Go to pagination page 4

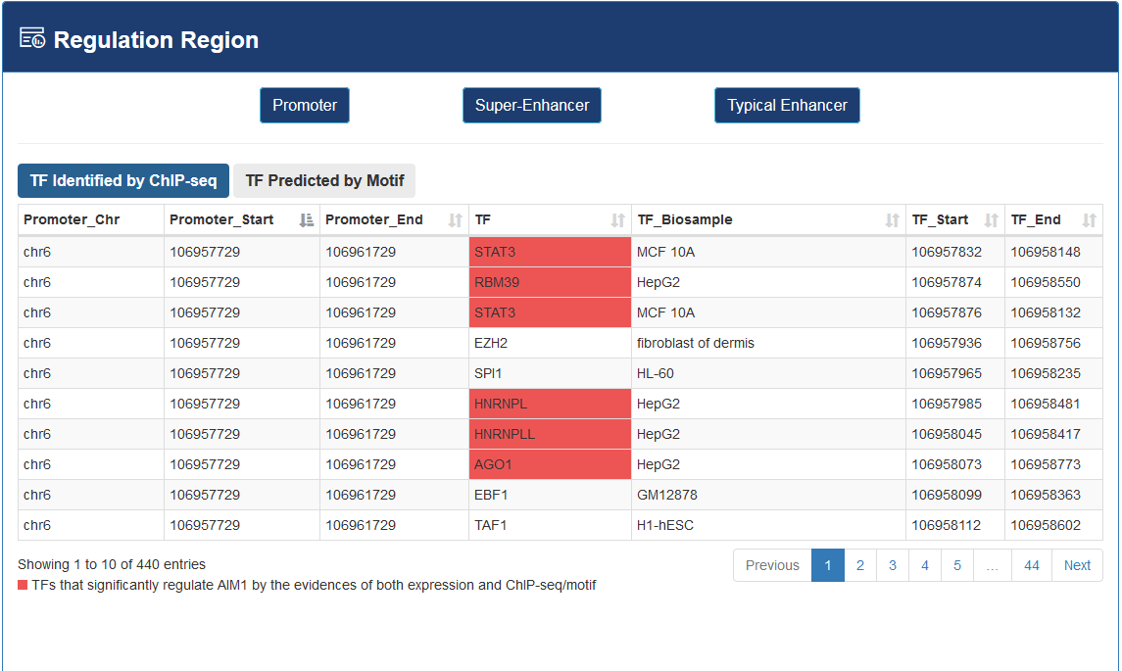924,565
